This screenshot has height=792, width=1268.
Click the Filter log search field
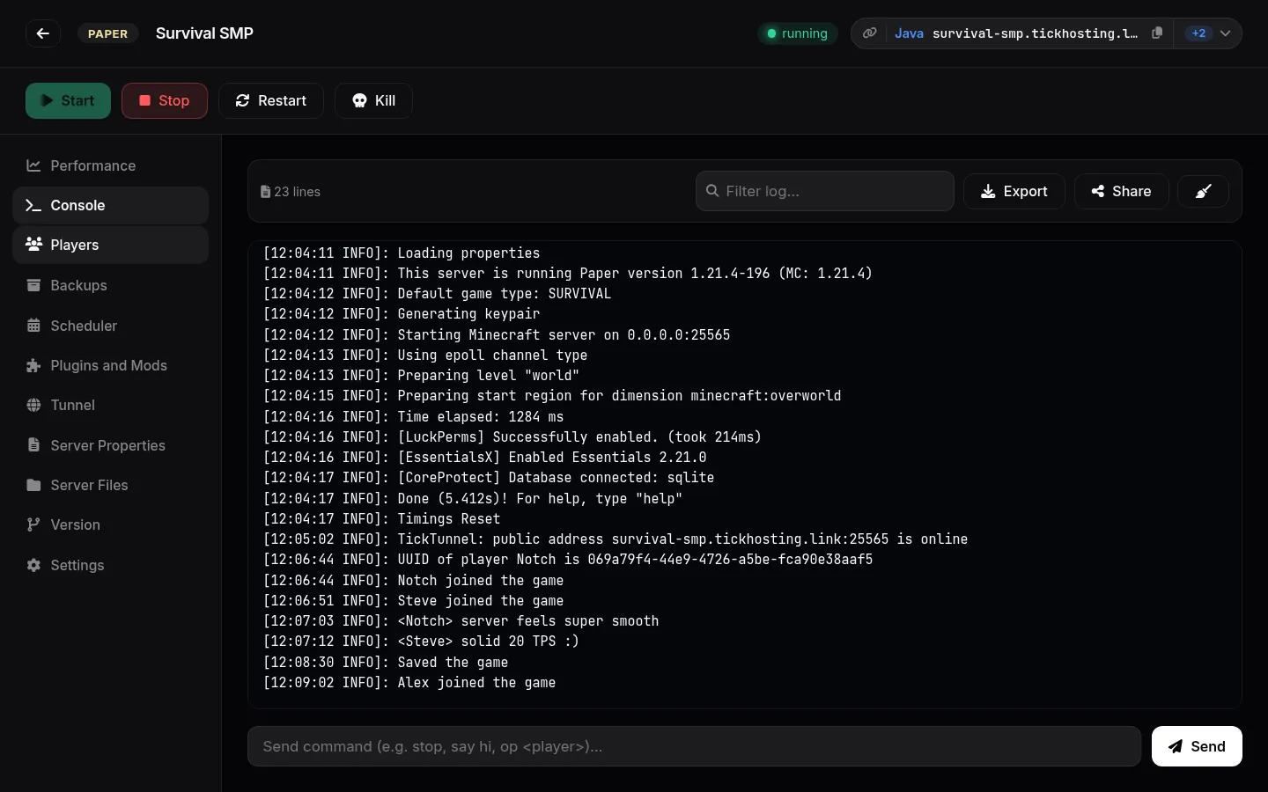pyautogui.click(x=825, y=191)
